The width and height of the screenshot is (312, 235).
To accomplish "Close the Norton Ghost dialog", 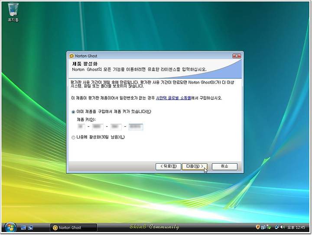I will [237, 56].
